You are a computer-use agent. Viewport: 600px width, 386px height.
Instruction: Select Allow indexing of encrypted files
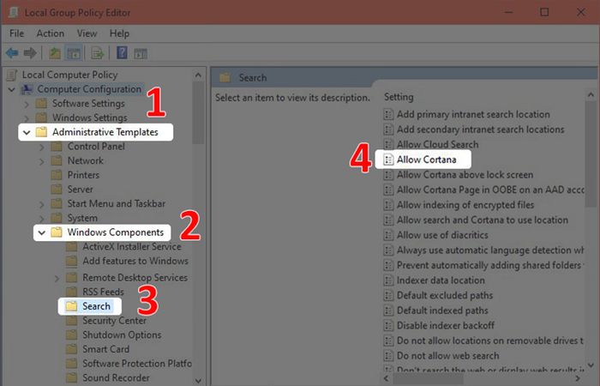coord(465,205)
